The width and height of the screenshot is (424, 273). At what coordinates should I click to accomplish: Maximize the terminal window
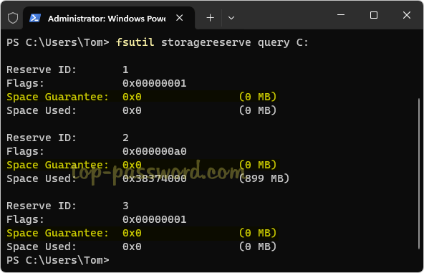tap(374, 15)
